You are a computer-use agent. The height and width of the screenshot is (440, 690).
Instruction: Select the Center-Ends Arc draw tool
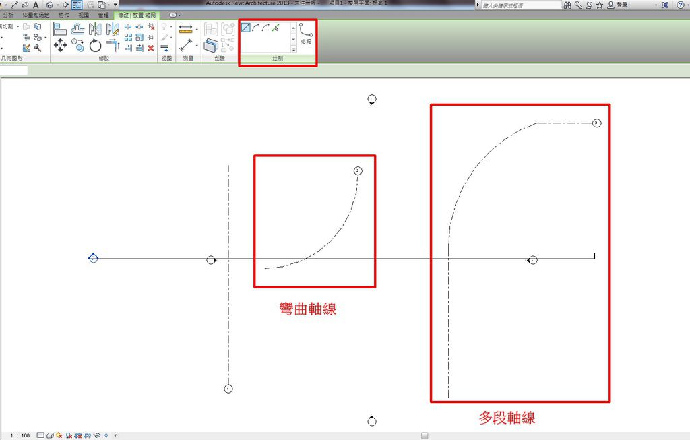(x=265, y=27)
